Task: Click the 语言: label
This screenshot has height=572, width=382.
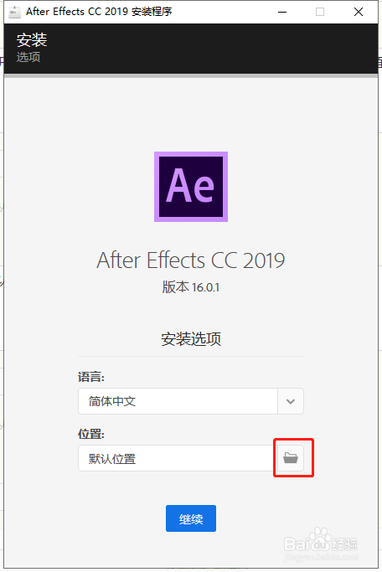Action: pyautogui.click(x=90, y=377)
